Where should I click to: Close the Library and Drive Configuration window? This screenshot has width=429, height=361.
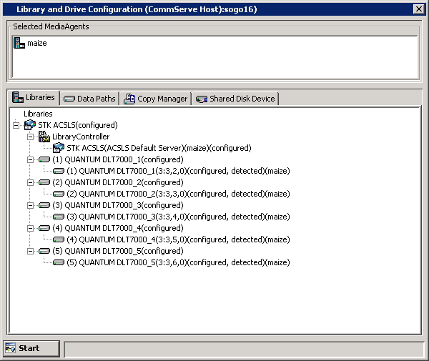pyautogui.click(x=418, y=9)
